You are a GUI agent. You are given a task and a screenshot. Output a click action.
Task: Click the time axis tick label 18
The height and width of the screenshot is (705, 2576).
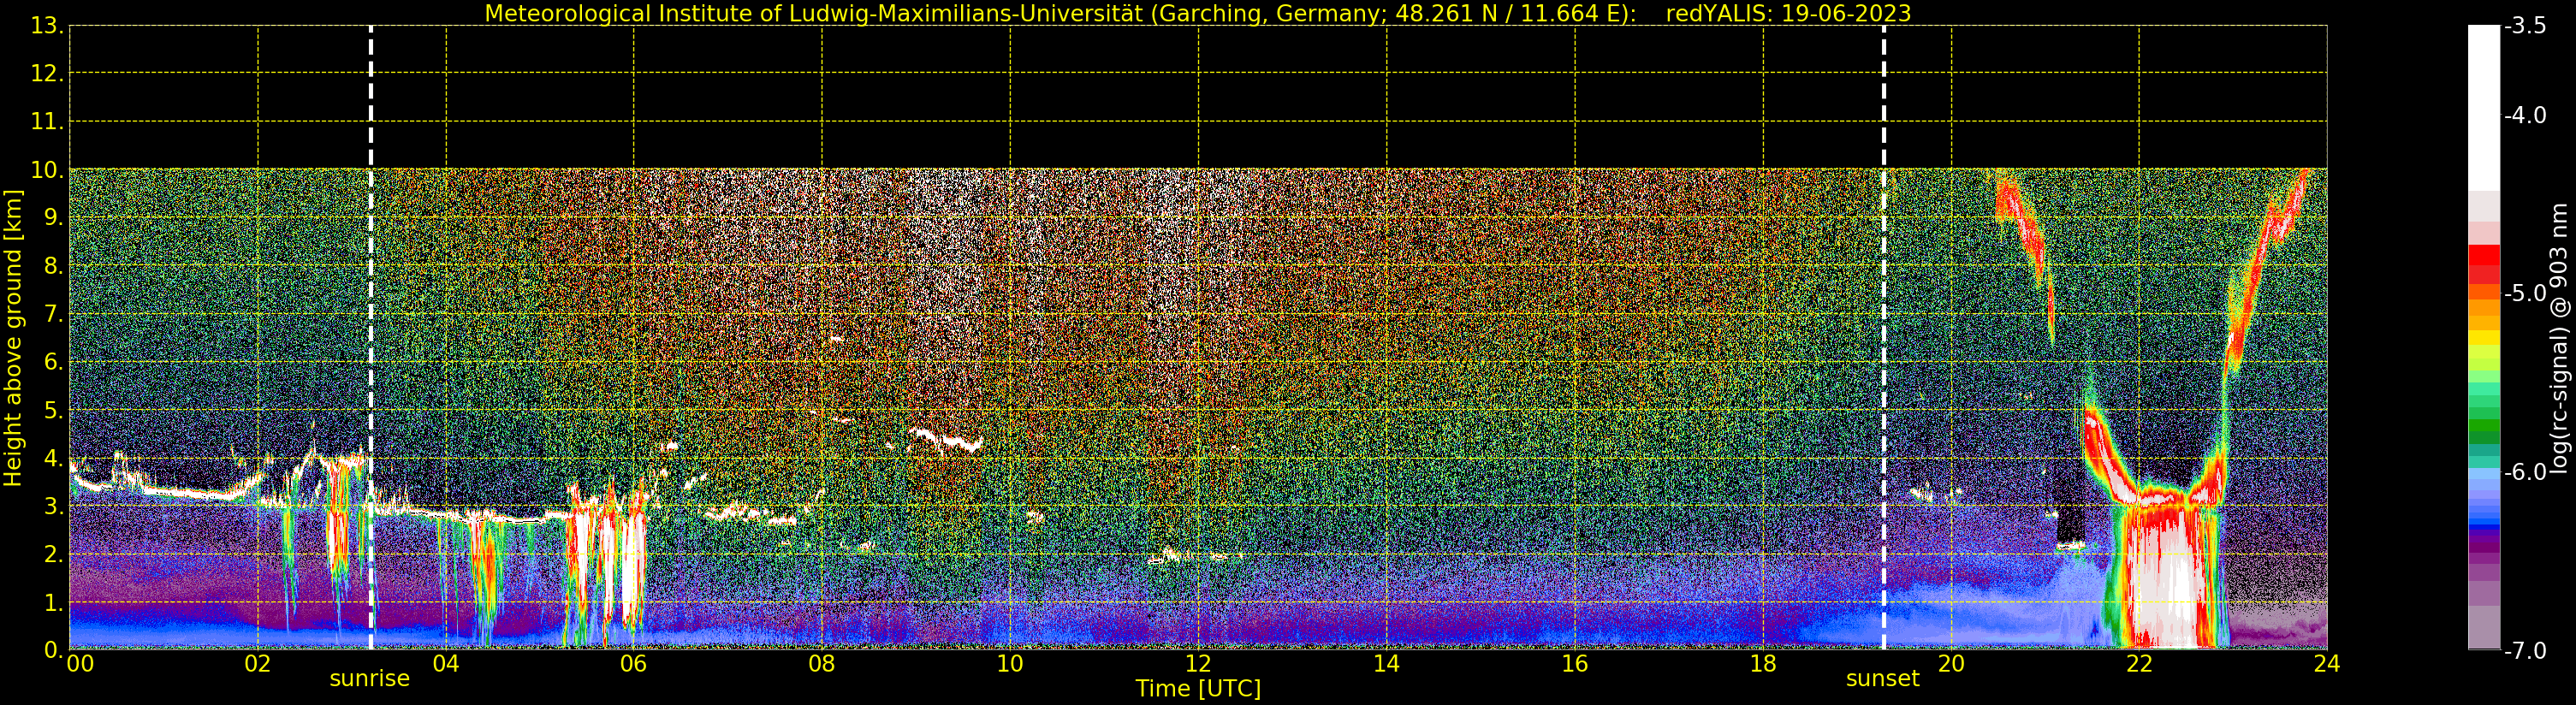tap(1763, 664)
